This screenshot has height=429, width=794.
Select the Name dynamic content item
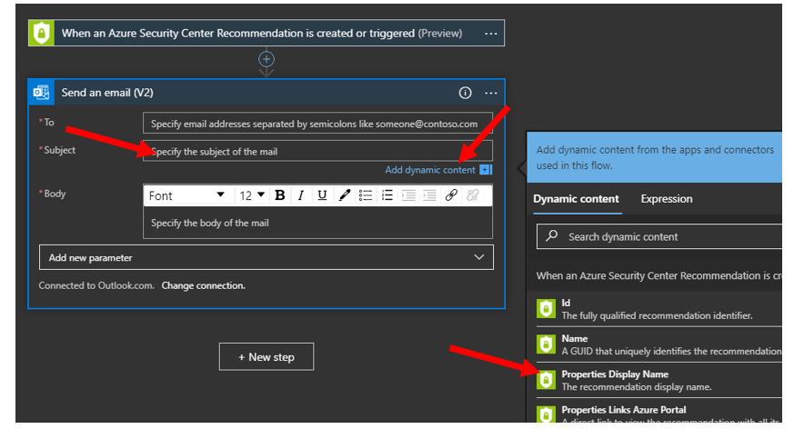(658, 345)
